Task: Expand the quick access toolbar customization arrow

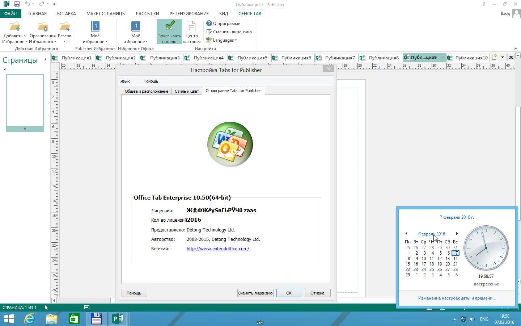Action: [x=54, y=4]
